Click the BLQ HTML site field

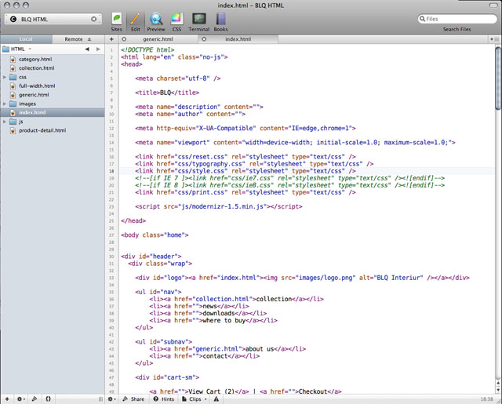click(x=53, y=19)
